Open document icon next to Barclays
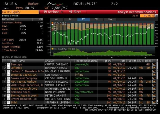The image size is (160, 114). 8,64
